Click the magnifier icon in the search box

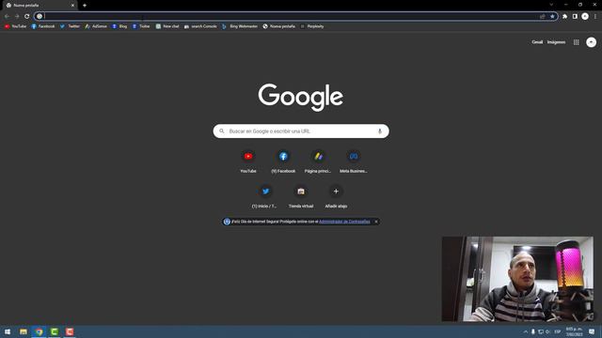[222, 131]
